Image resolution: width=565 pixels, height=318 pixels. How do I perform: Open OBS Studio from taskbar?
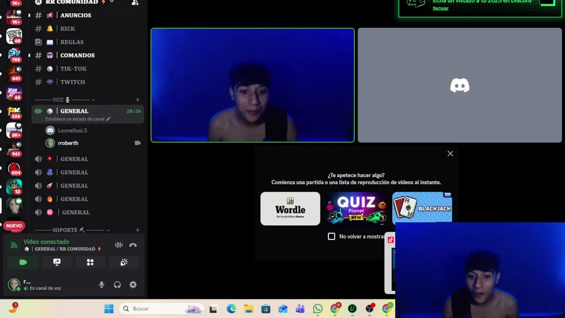coord(369,309)
